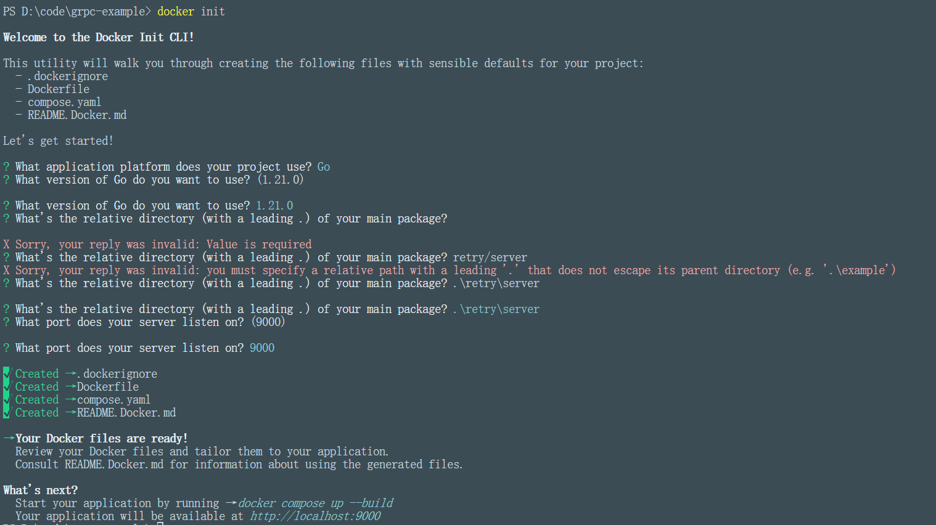Click the "retry/server" invalid reply text
The width and height of the screenshot is (936, 525).
click(x=490, y=258)
